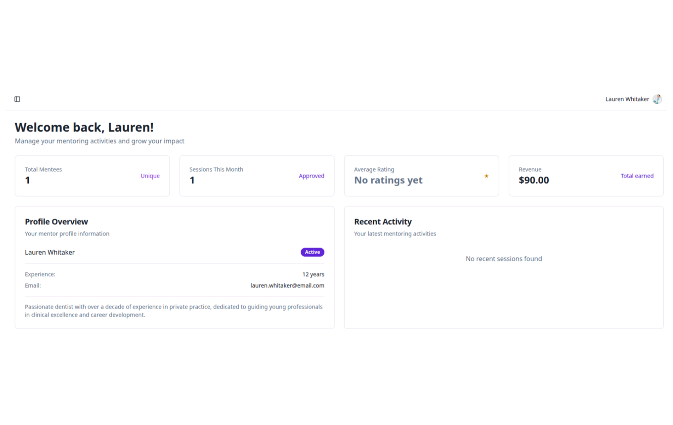Click the Profile Overview heading
The height and width of the screenshot is (425, 673).
(x=56, y=222)
